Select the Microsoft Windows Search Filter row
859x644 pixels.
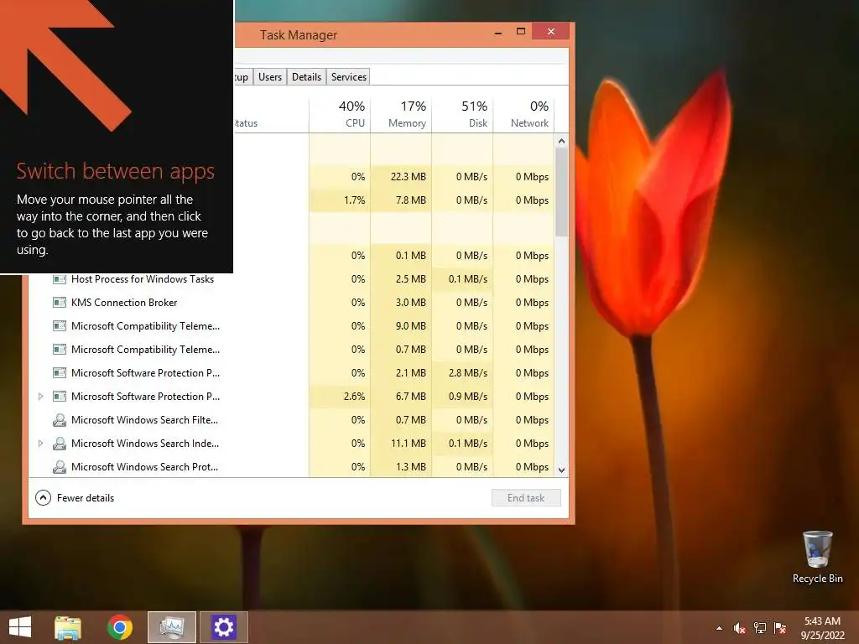click(291, 420)
